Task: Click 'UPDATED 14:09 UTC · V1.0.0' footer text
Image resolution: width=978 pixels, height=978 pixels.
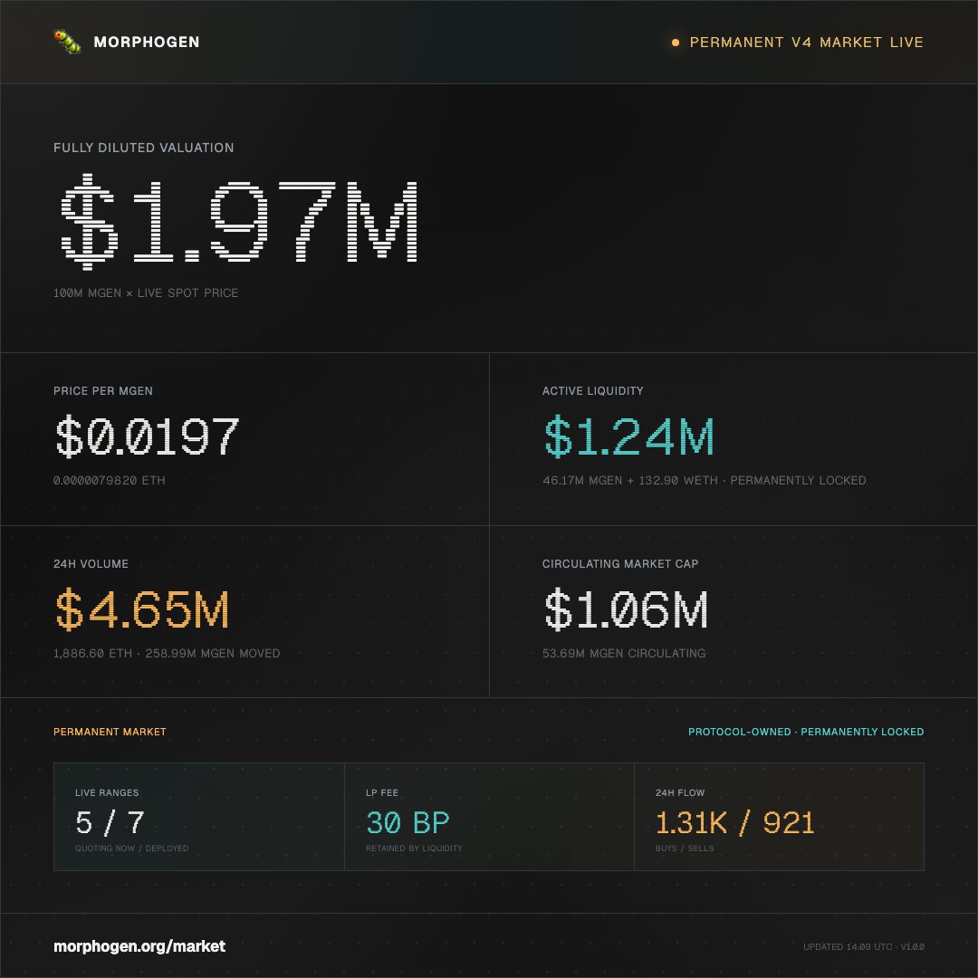Action: [863, 947]
